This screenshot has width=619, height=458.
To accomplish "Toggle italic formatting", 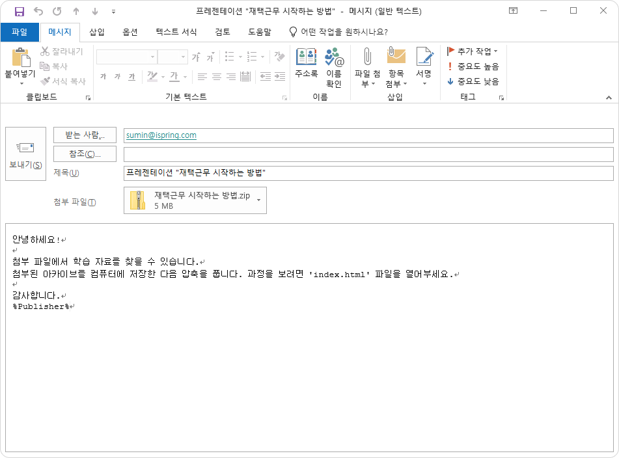I will click(x=118, y=77).
